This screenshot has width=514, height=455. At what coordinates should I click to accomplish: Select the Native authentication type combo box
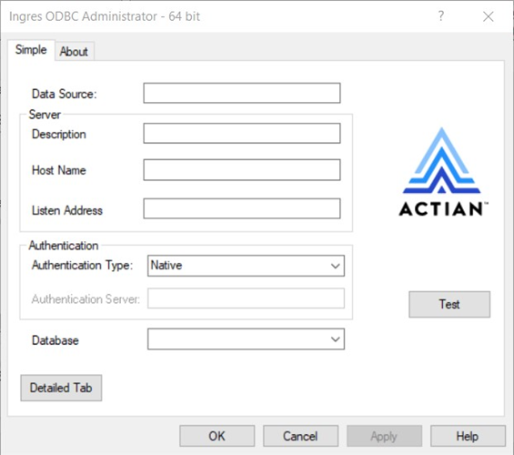(246, 266)
